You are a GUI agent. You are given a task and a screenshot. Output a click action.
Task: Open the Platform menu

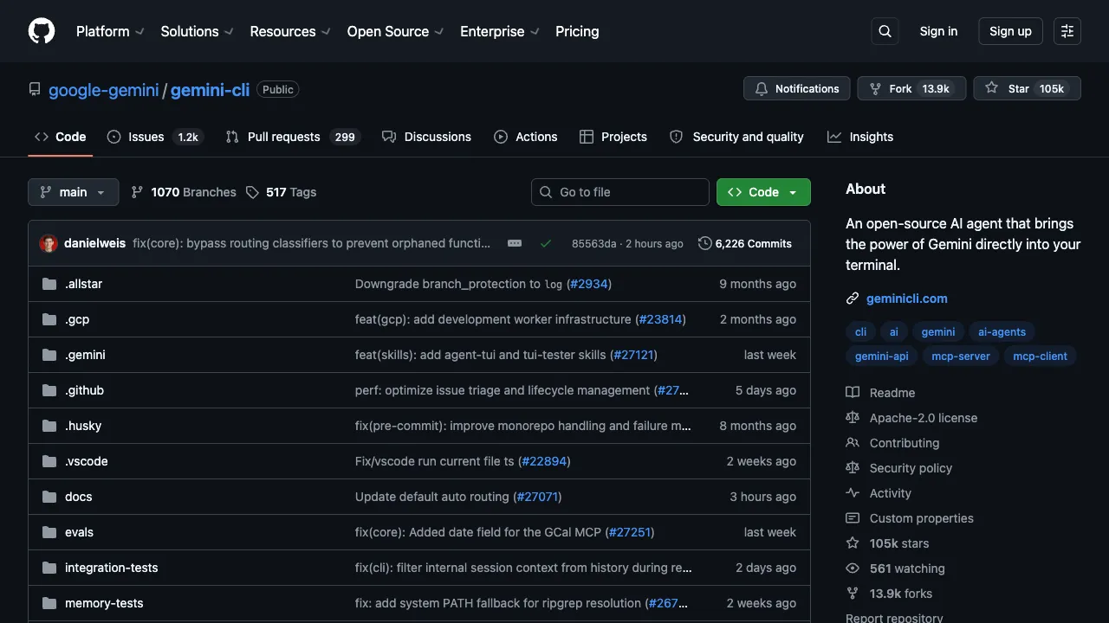click(x=110, y=31)
